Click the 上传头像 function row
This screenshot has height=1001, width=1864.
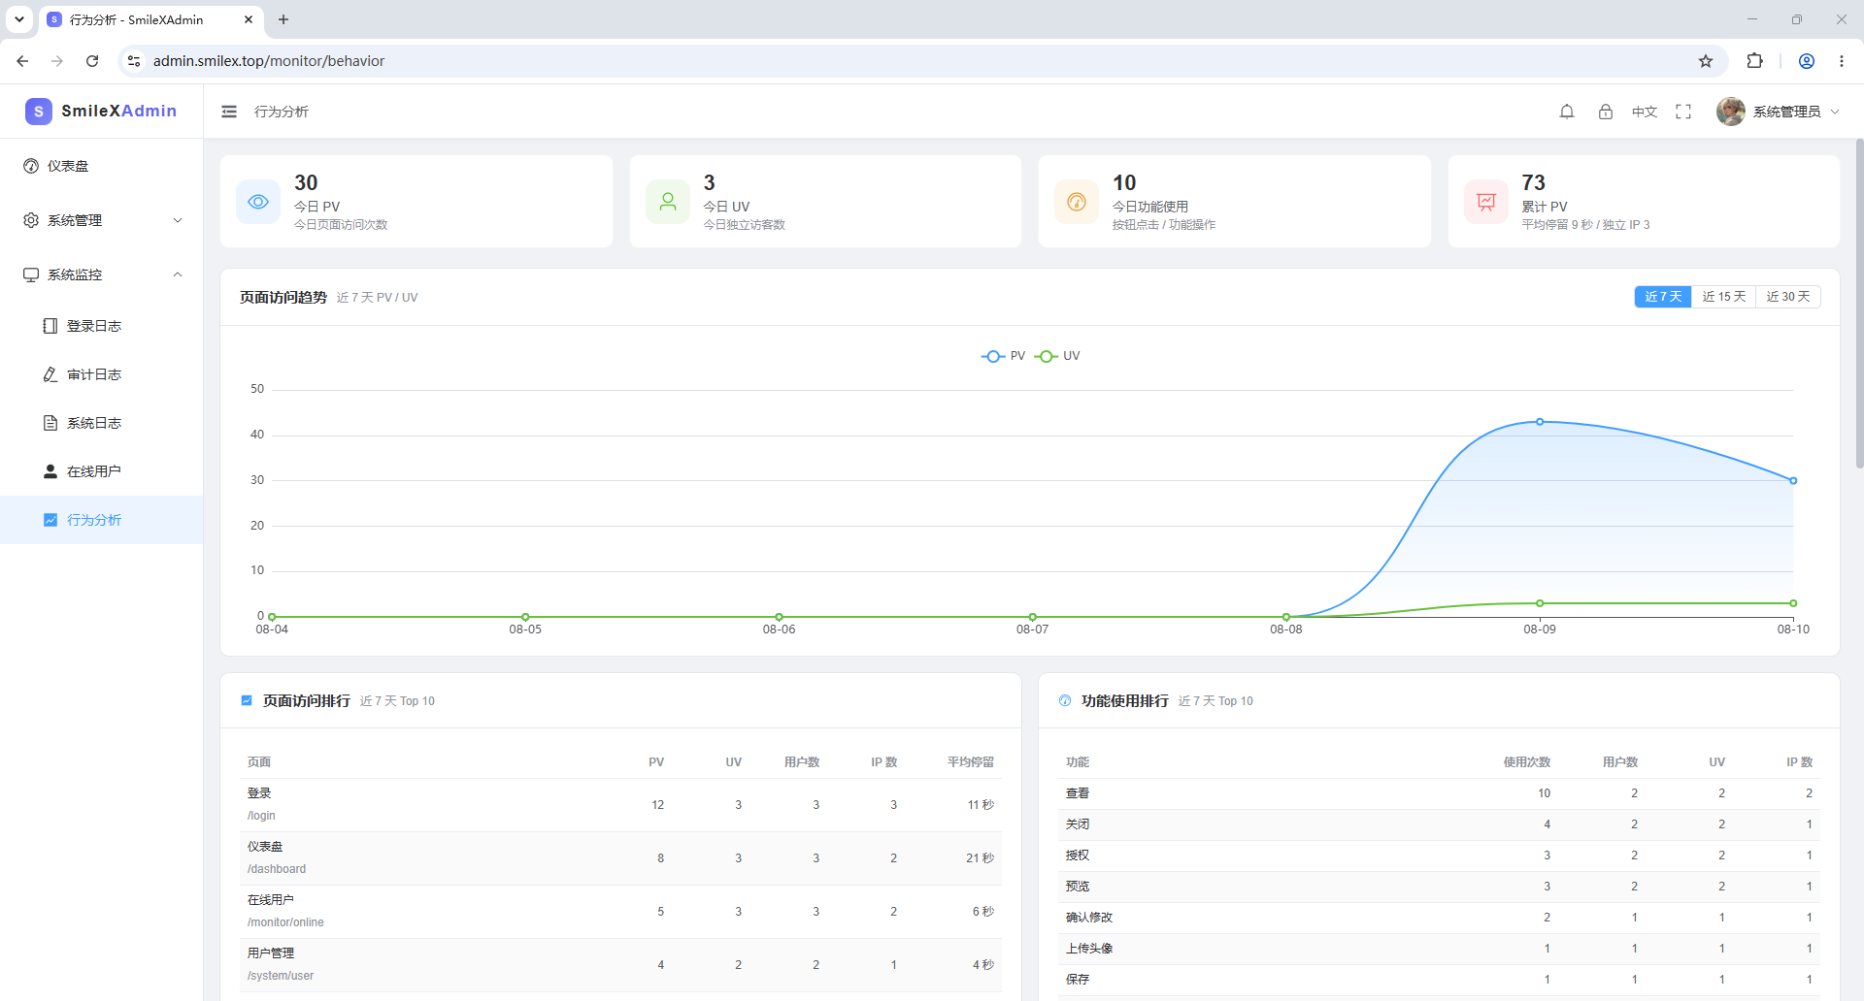(x=1439, y=949)
